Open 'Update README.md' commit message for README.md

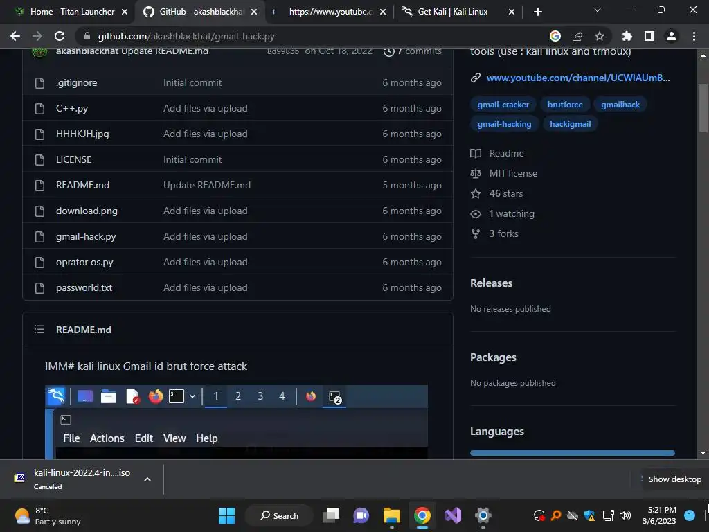tap(206, 185)
